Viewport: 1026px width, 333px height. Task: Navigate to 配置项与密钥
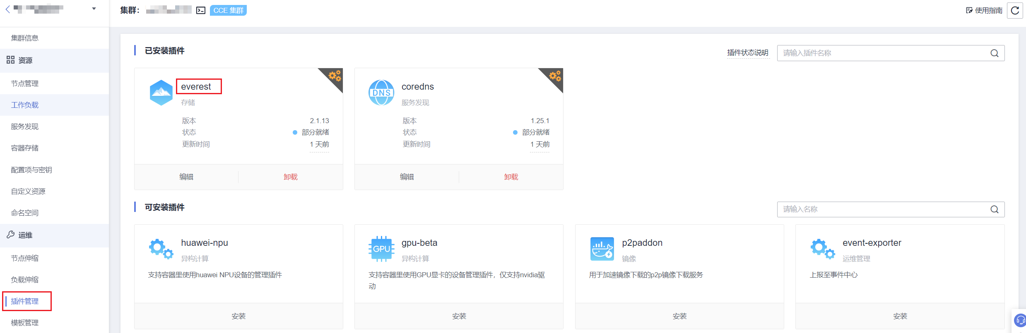(31, 170)
